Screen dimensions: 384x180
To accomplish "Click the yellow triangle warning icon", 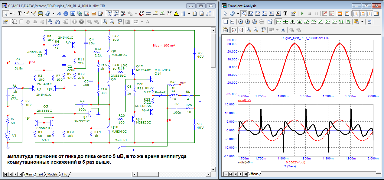I will tap(176, 14).
